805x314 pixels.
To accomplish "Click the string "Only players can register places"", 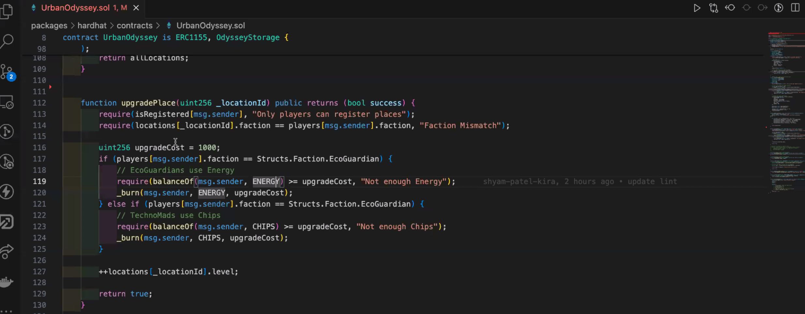I will [329, 114].
